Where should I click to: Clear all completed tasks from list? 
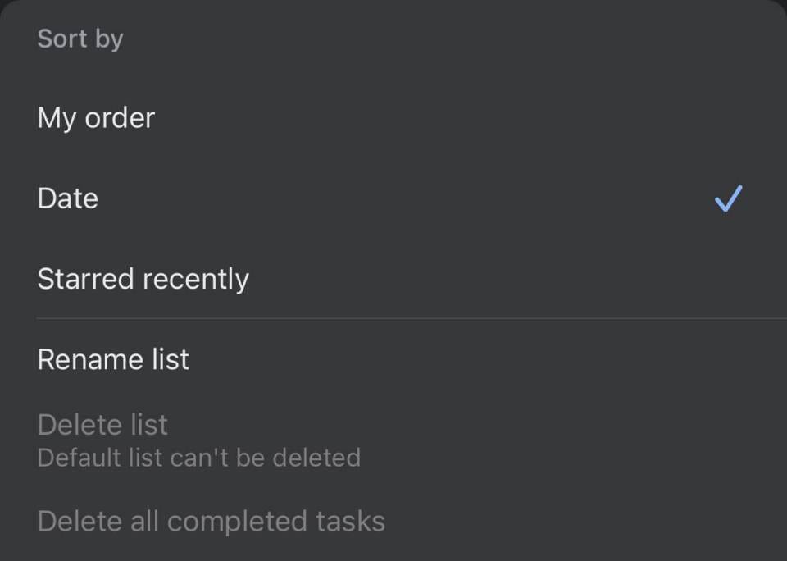(212, 520)
